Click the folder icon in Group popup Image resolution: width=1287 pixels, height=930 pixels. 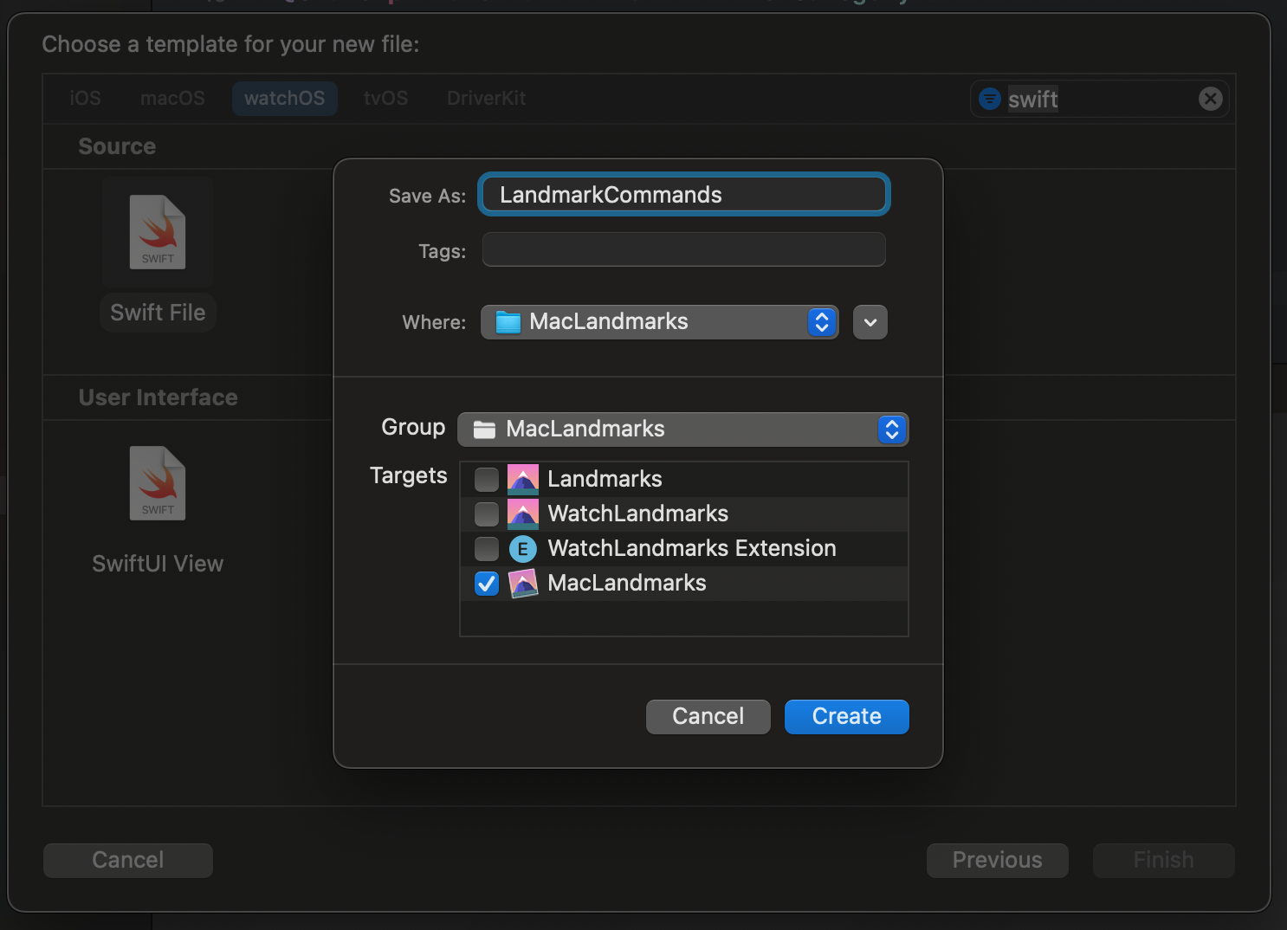coord(484,429)
